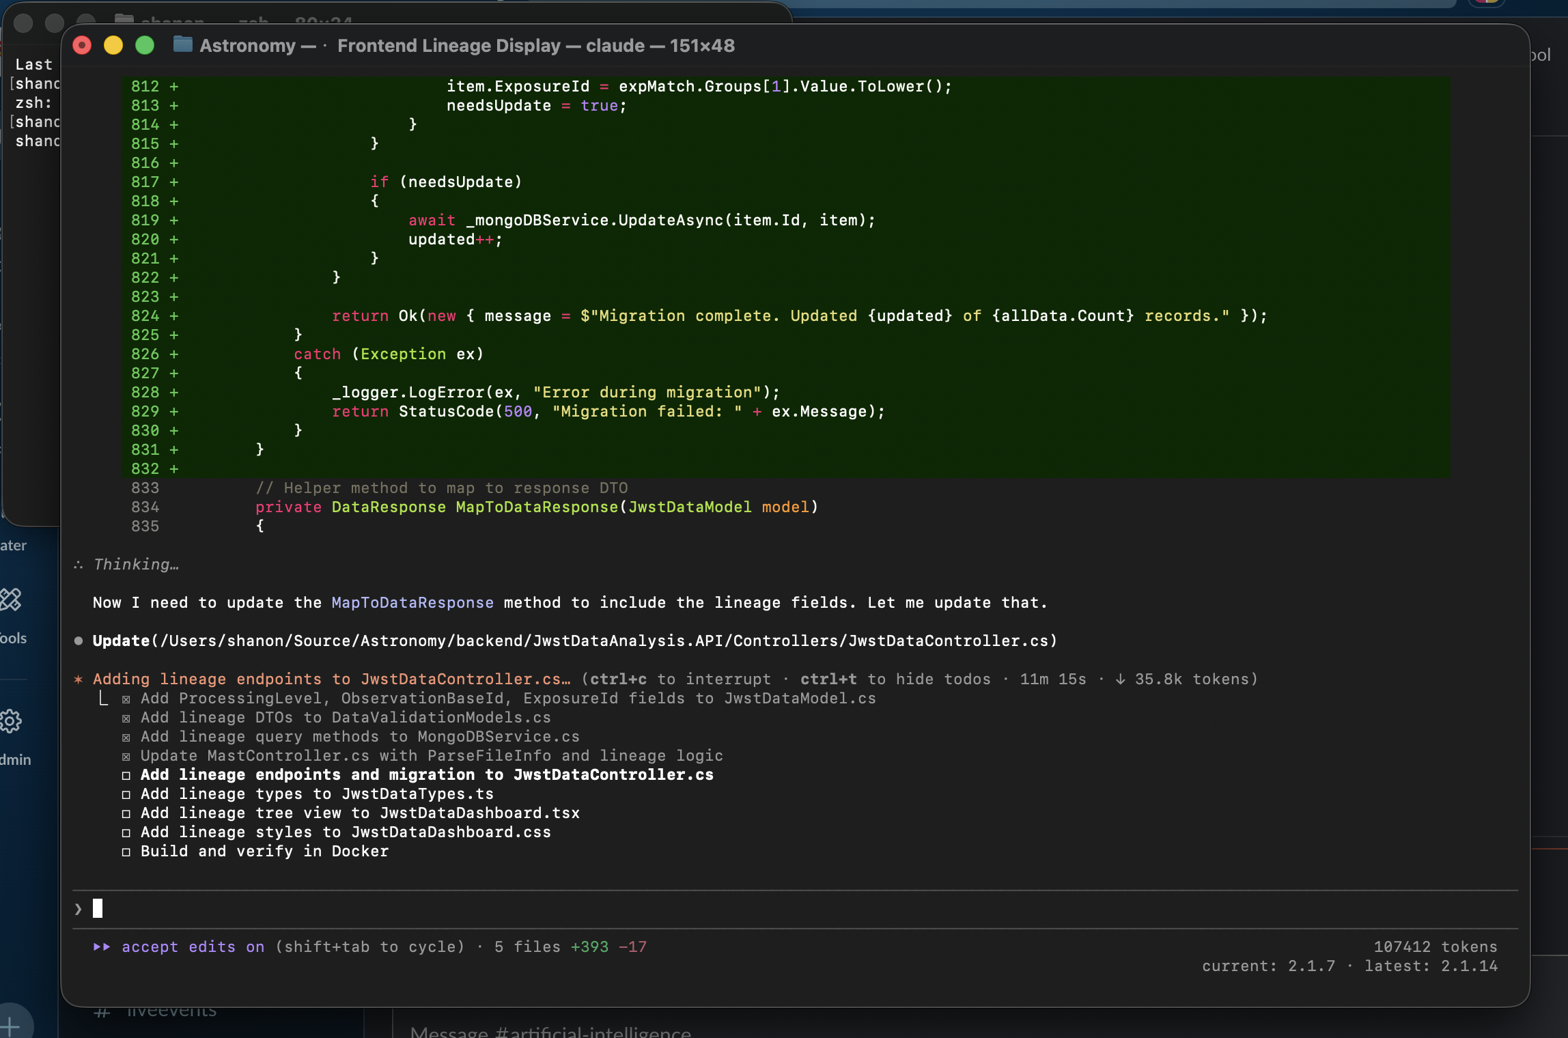Click 'ctrl+c to interrupt' hint text
1568x1038 pixels.
(x=680, y=679)
